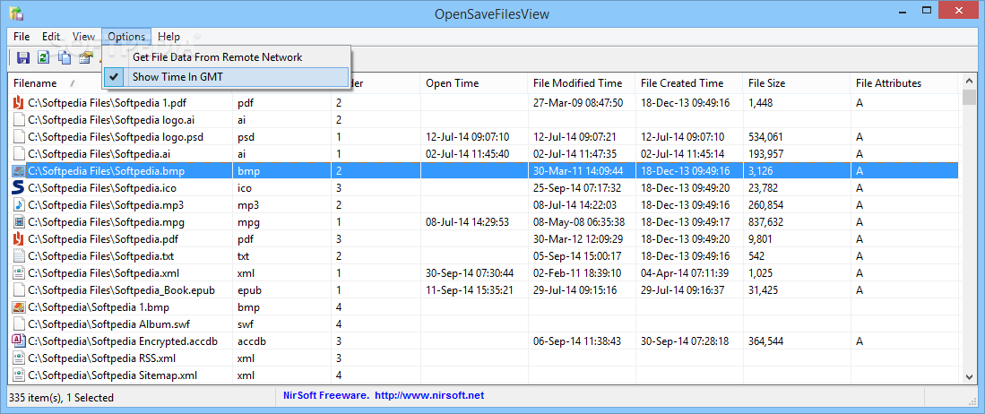The image size is (985, 414).
Task: Click the Refresh toolbar icon
Action: [43, 57]
